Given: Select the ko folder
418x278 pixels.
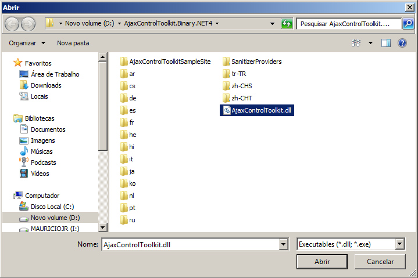Looking at the screenshot, I should (128, 183).
